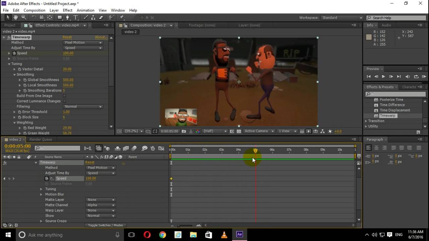Toggle Draft 3D in timeline
429x241 pixels.
[107, 148]
